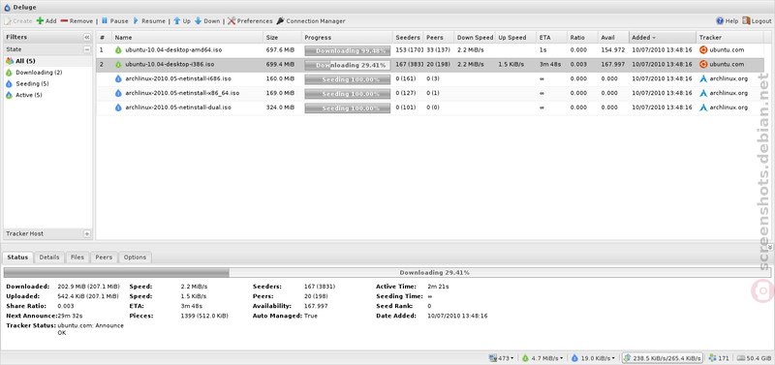Select ubuntu-10.04-desktop-i386.iso torrent
Screen dimensions: 775x365
[x=429, y=64]
